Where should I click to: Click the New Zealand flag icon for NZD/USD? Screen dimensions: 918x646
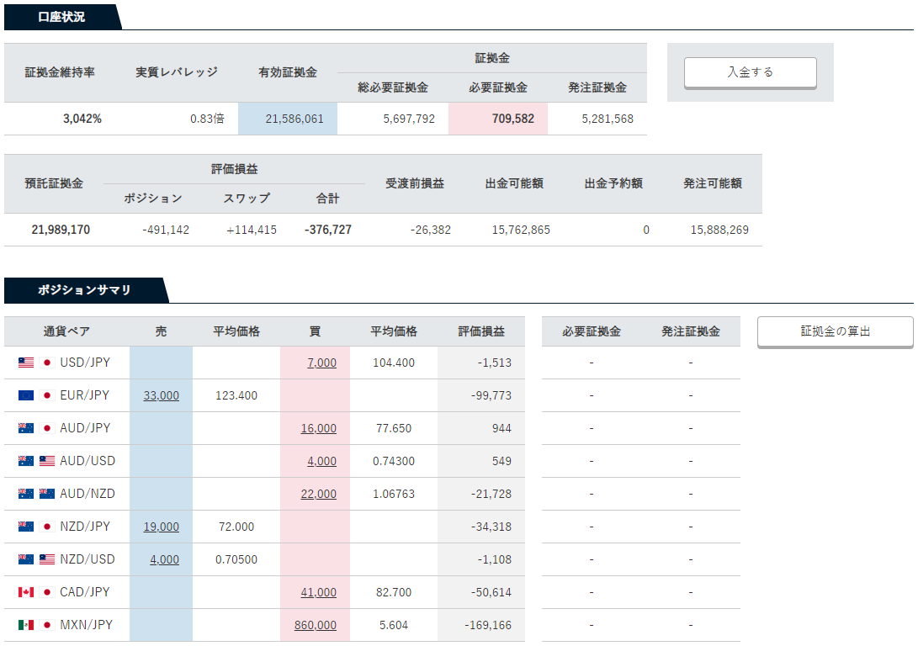[28, 559]
